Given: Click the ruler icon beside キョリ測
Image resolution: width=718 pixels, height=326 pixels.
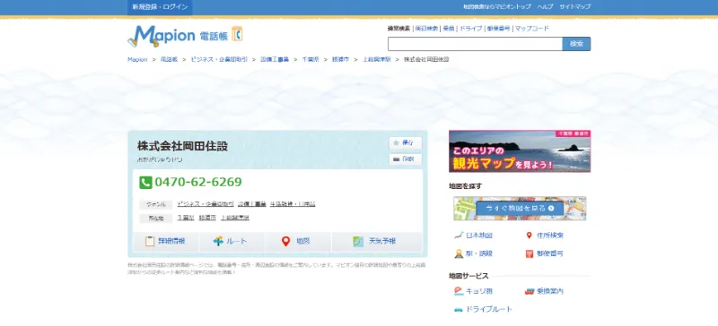Looking at the screenshot, I should (x=459, y=291).
